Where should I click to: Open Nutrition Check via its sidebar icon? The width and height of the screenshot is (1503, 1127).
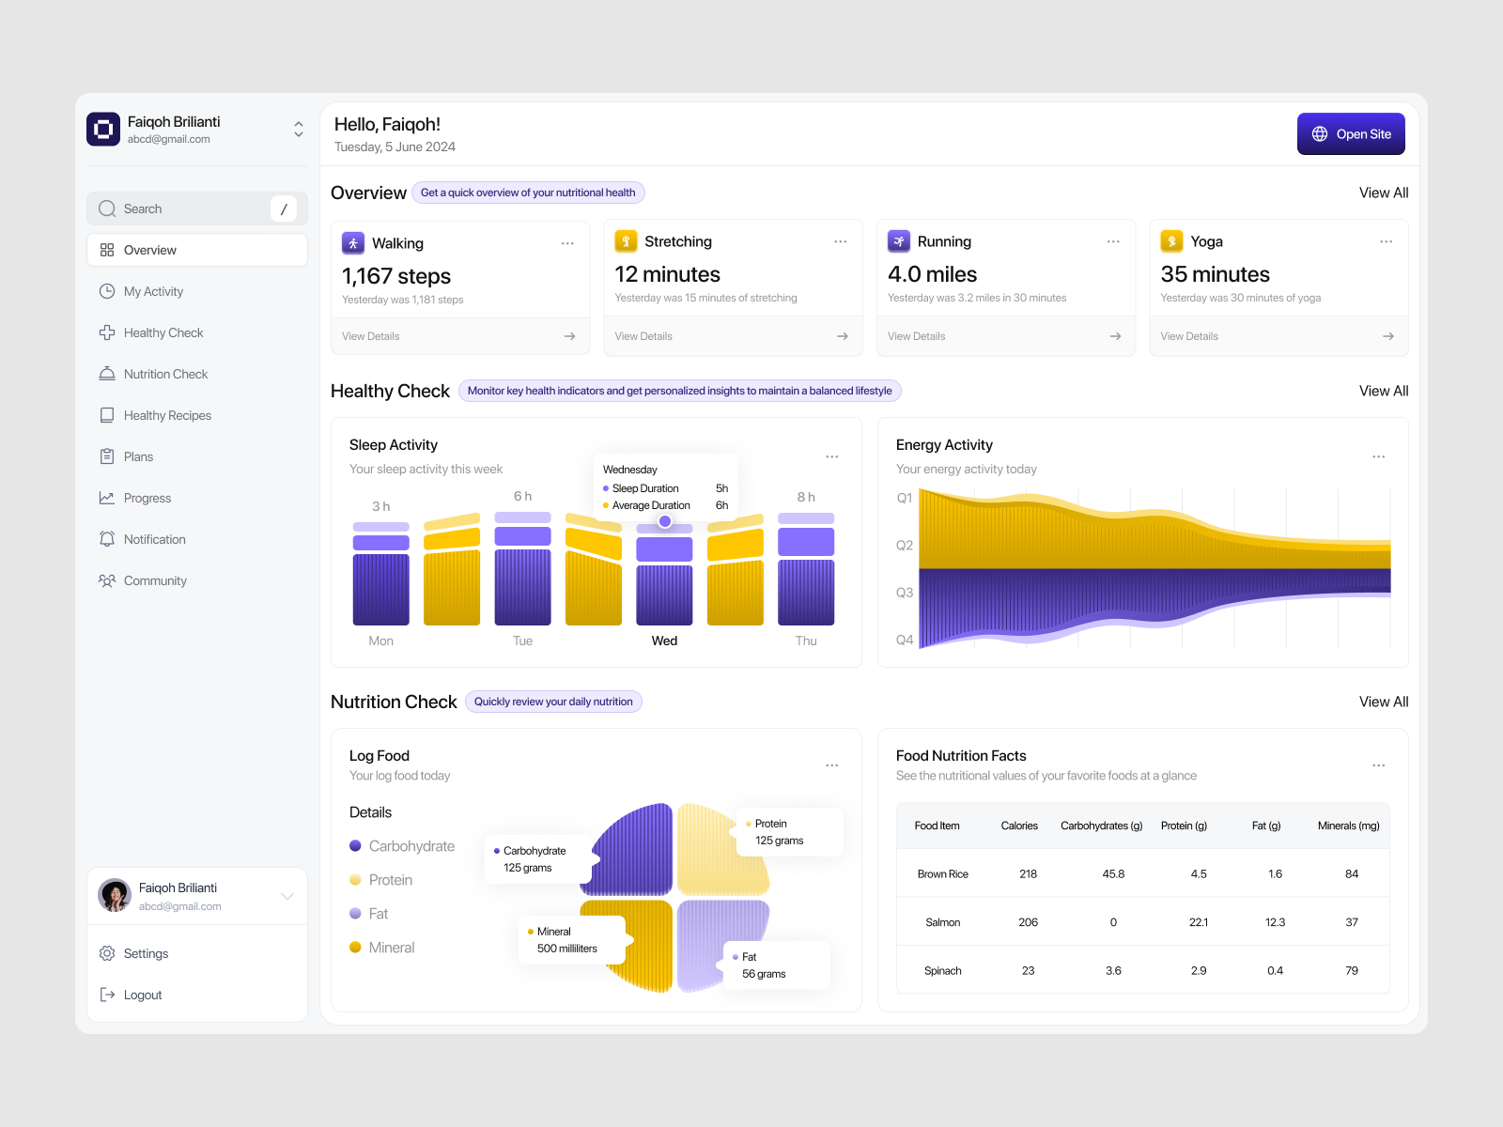[x=107, y=374]
